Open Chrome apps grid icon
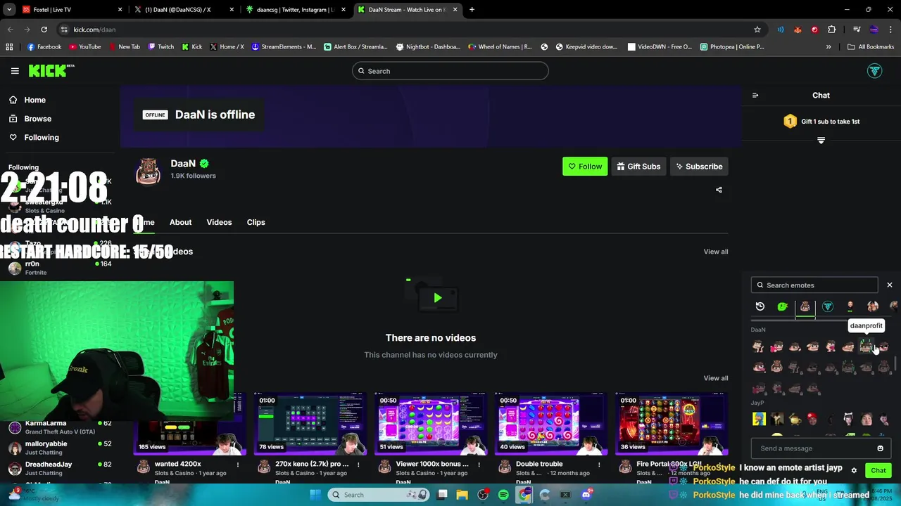This screenshot has width=901, height=506. [x=9, y=47]
